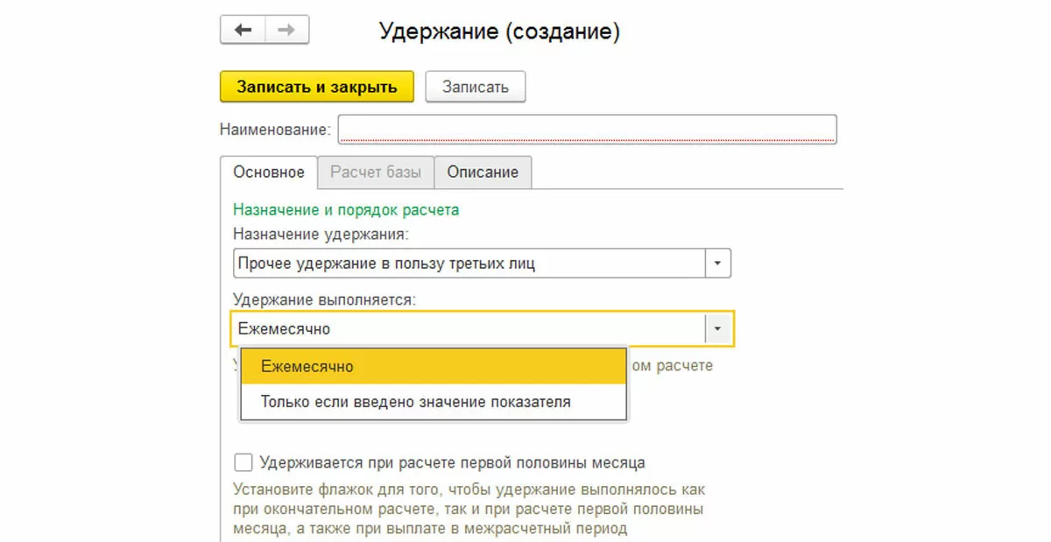Click the "Прочее удержание в пользу третьих лиц" field
This screenshot has width=1051, height=542.
click(469, 264)
